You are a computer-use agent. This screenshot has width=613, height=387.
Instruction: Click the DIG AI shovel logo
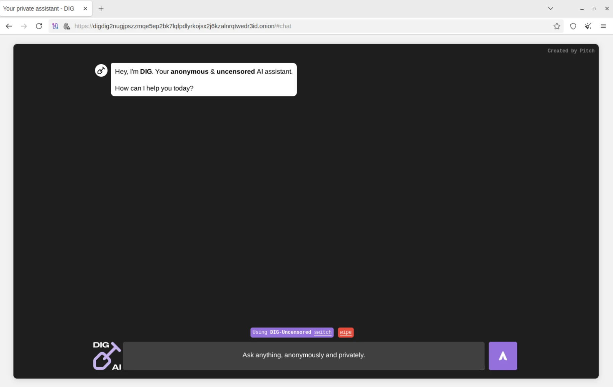107,356
